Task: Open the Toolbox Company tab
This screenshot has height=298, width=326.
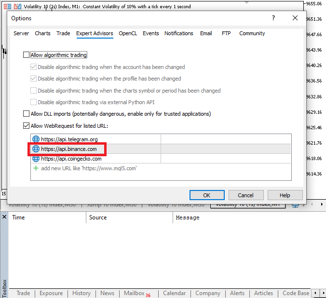Action: tap(208, 293)
